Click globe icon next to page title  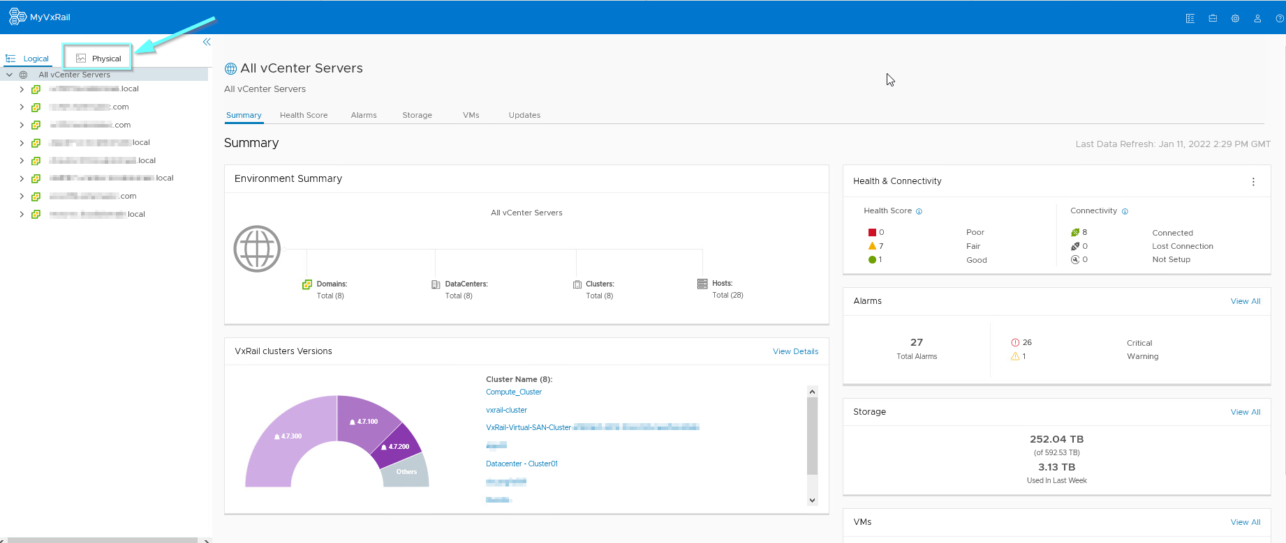point(230,69)
